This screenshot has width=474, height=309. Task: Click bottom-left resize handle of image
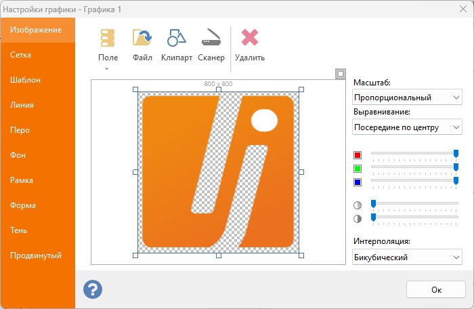click(x=135, y=255)
